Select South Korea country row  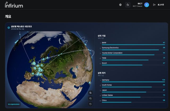(x=107, y=85)
